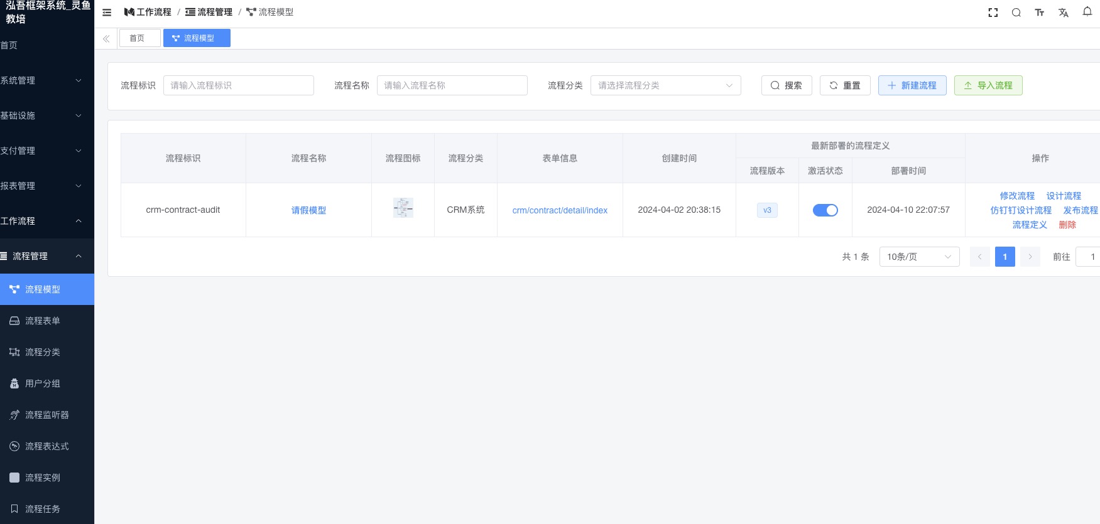Open the 流程分类 select dropdown
Screen dimensions: 1100x524
pyautogui.click(x=665, y=85)
